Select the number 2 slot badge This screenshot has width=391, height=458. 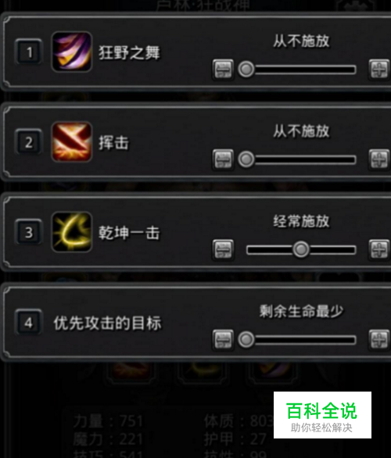(x=29, y=142)
